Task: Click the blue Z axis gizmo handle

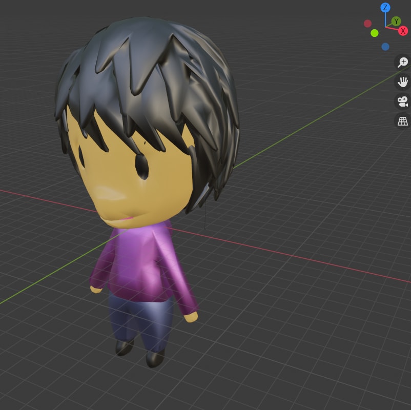Action: tap(385, 8)
